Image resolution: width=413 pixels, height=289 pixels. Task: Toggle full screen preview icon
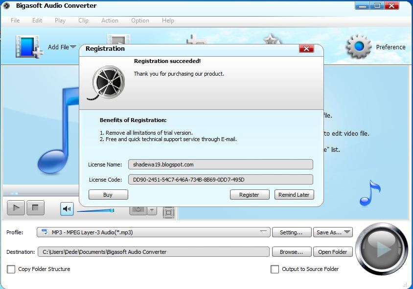168,212
